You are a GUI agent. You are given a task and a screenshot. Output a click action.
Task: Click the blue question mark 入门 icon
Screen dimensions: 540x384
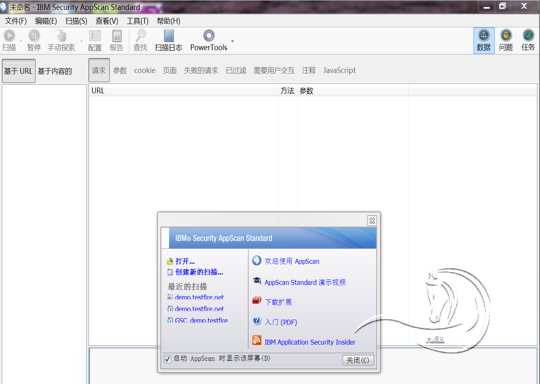[x=257, y=321]
